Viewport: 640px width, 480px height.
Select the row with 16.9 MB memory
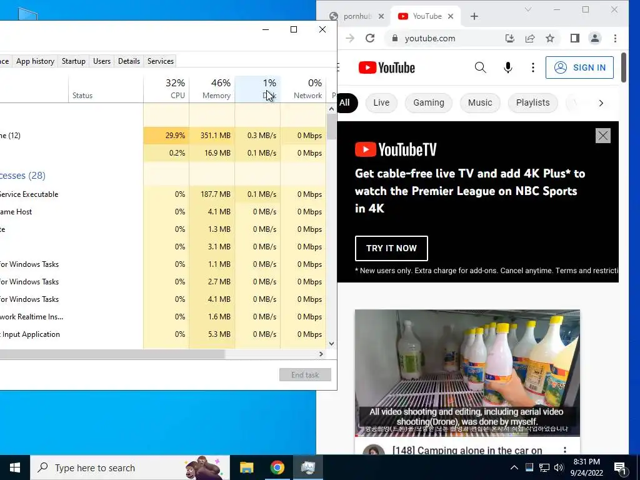[163, 153]
